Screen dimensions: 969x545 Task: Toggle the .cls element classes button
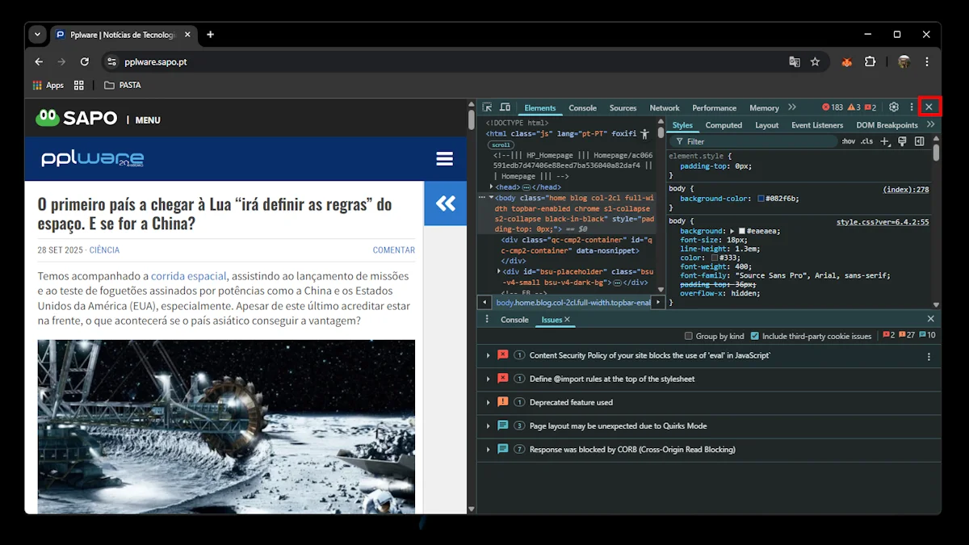click(866, 141)
